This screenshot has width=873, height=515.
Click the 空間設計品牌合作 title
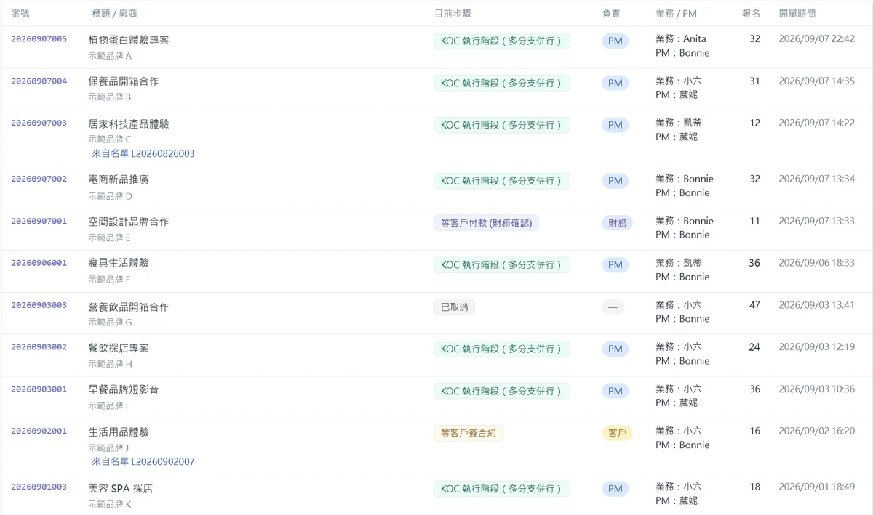(x=129, y=222)
